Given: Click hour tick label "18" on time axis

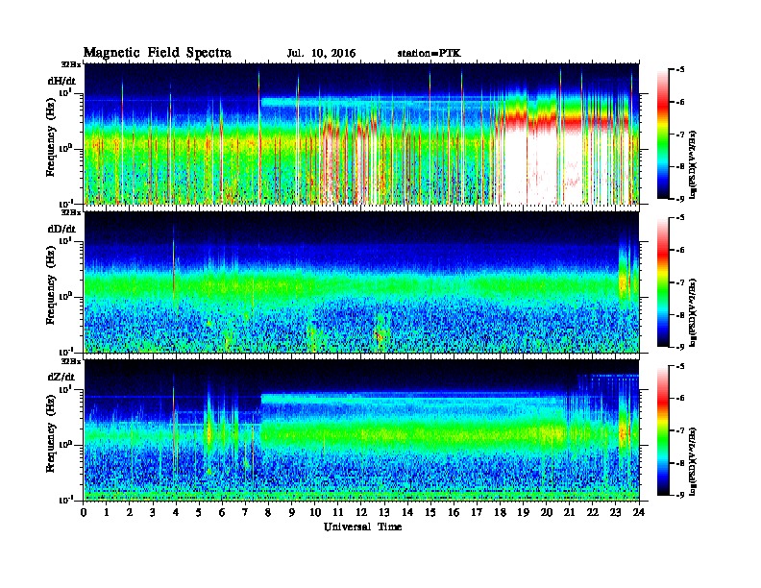Looking at the screenshot, I should point(500,512).
